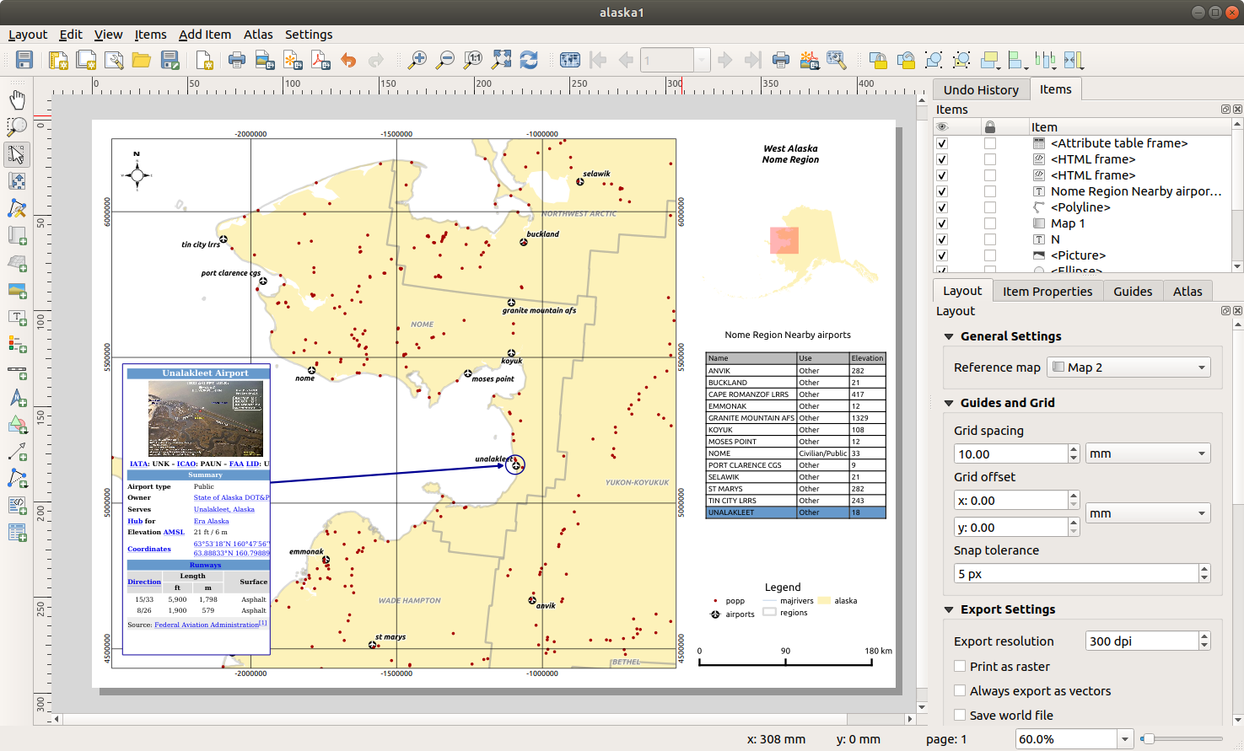Switch to the Item Properties tab
Viewport: 1244px width, 751px height.
coord(1047,291)
